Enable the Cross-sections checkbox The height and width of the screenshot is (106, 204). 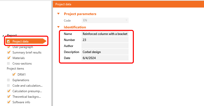(9, 64)
